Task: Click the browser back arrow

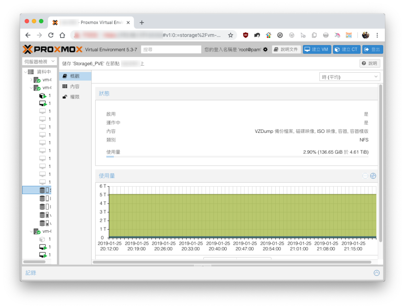Action: tap(28, 35)
